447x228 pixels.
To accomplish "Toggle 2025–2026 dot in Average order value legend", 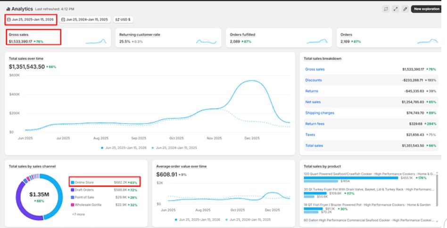I will point(176,220).
